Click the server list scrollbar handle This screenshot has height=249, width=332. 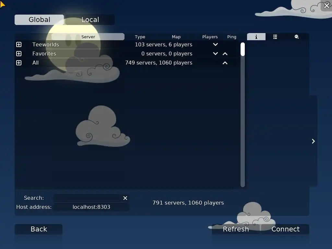(243, 49)
